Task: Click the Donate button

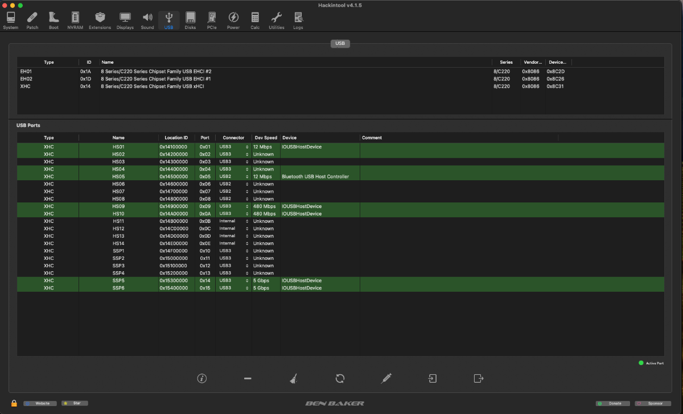Action: pos(612,403)
